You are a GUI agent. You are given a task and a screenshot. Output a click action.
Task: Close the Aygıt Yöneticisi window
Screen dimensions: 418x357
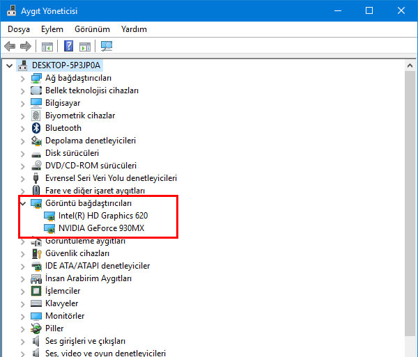401,10
